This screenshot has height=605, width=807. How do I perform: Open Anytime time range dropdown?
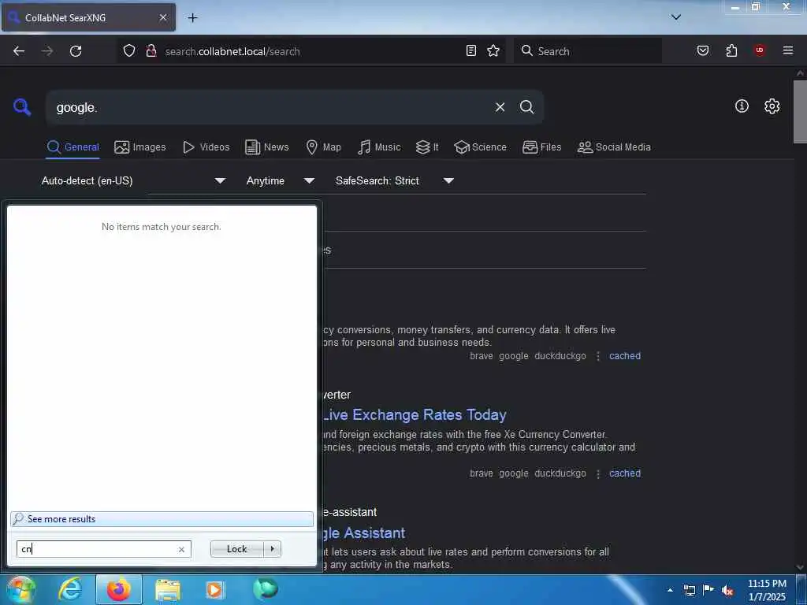280,180
